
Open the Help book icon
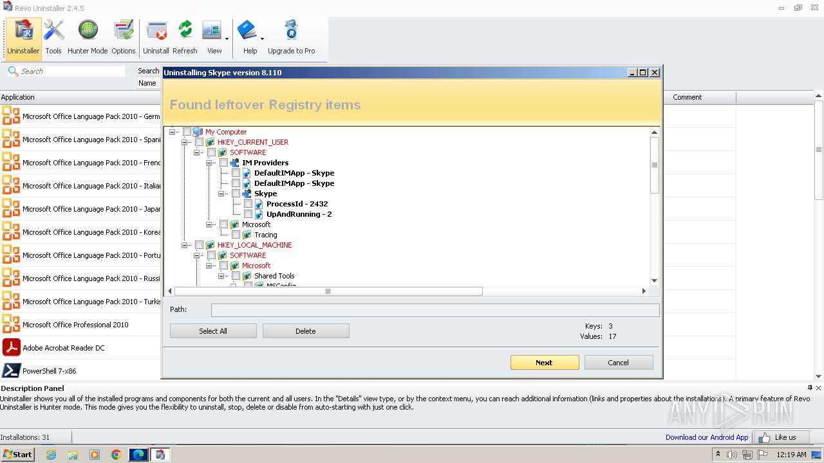[x=247, y=30]
